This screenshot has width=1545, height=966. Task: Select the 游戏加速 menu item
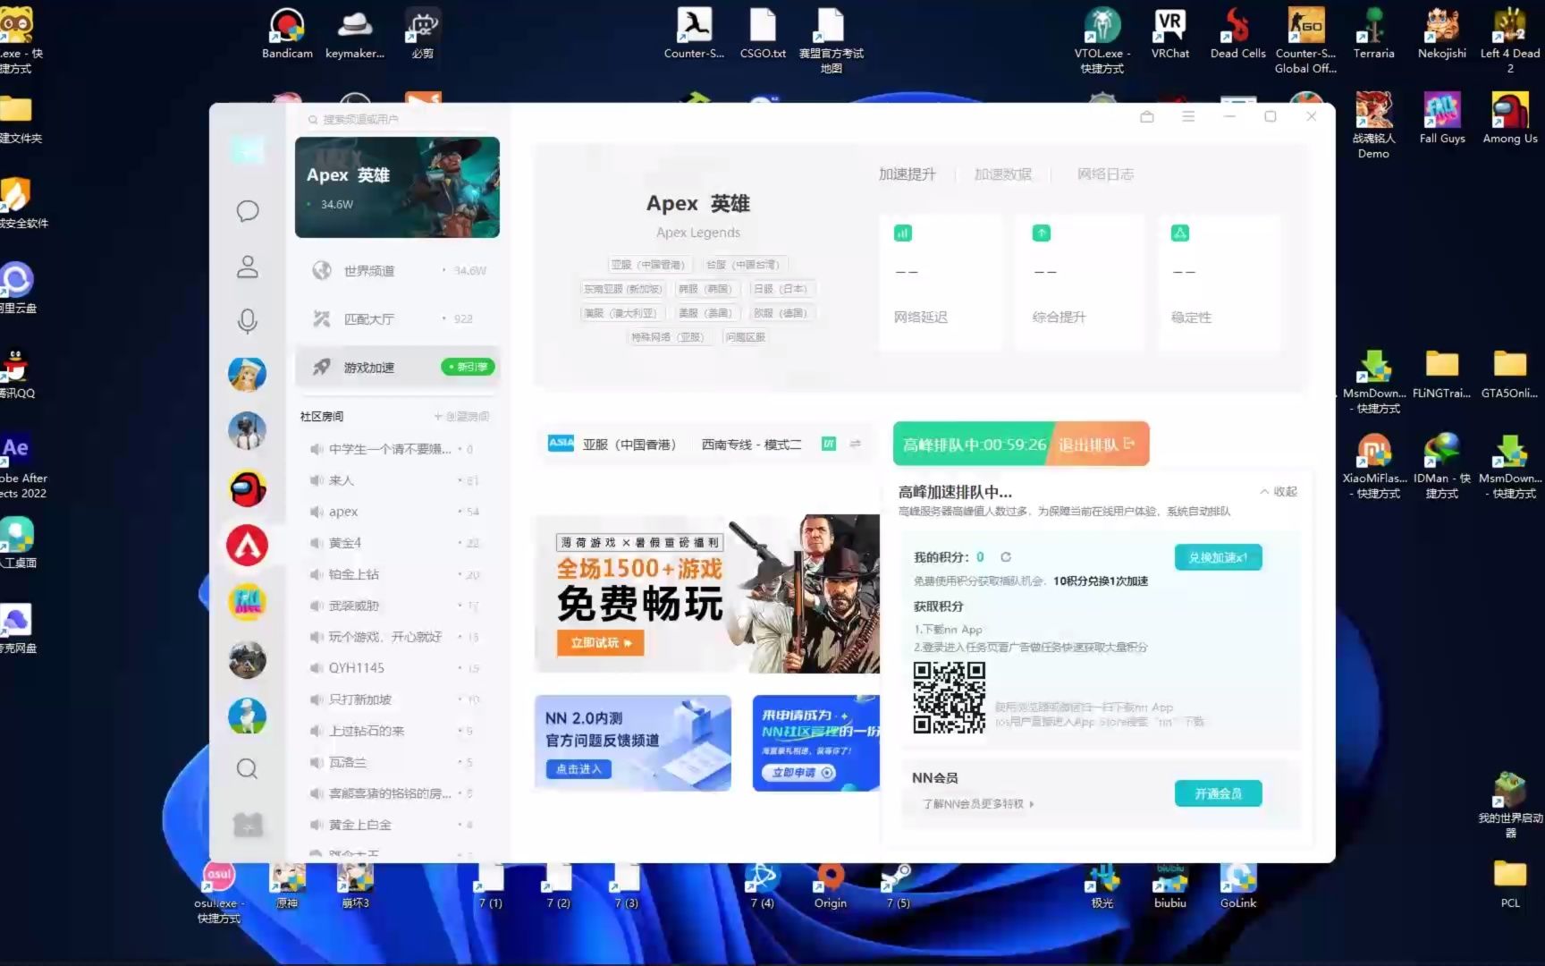398,367
